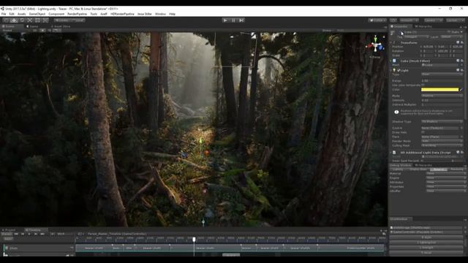Open the Component menu

click(56, 14)
